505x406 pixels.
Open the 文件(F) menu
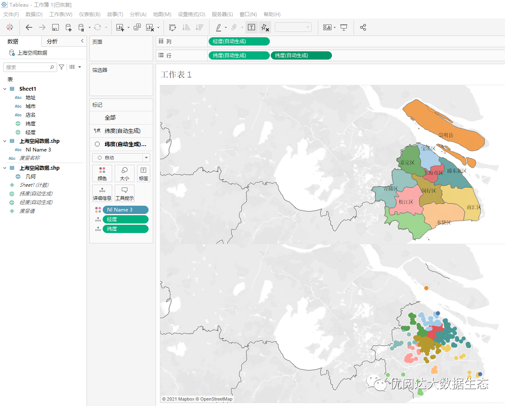(x=11, y=14)
